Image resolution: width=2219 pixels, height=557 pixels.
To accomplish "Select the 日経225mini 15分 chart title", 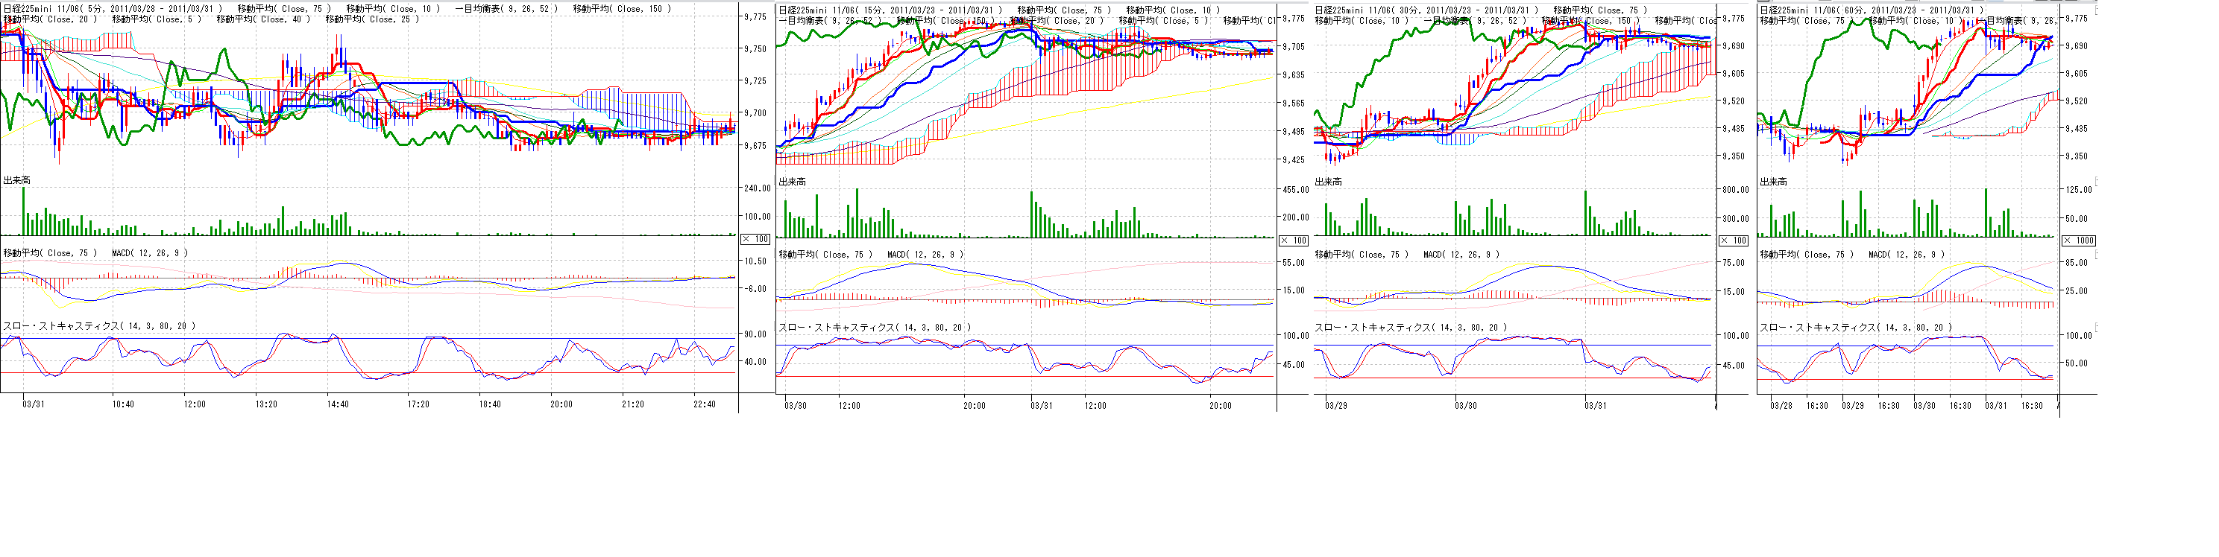I will coord(890,10).
